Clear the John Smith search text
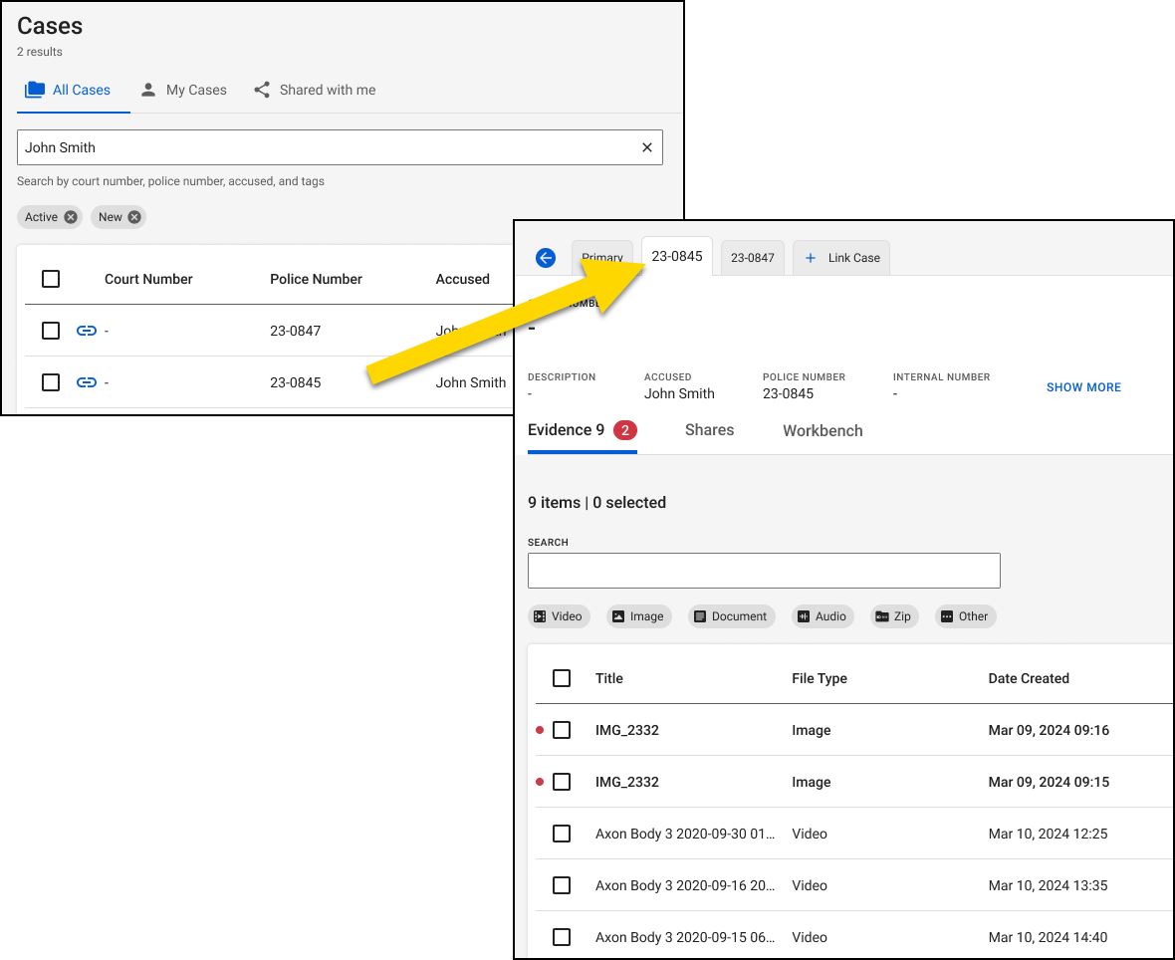This screenshot has width=1175, height=960. [x=647, y=147]
